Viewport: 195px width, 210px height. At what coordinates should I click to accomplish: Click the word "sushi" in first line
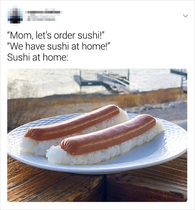click(88, 35)
